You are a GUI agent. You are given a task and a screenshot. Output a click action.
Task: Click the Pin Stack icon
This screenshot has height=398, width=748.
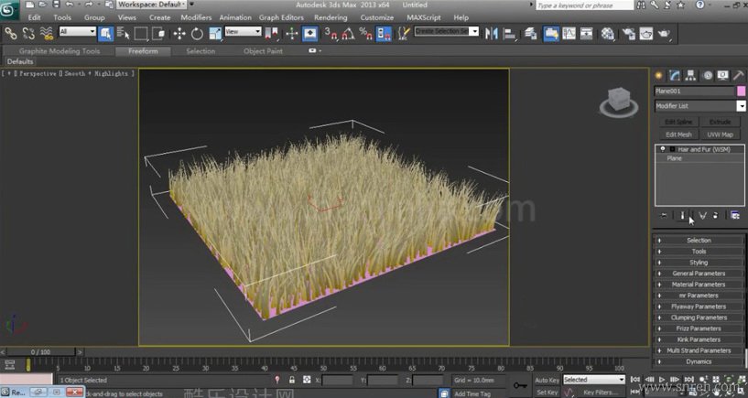tap(665, 215)
